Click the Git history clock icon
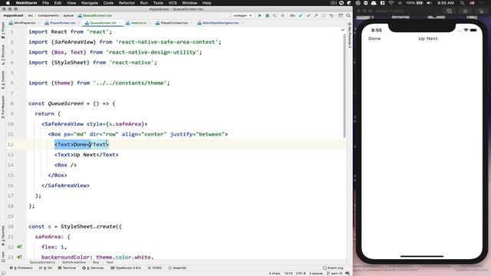This screenshot has width=491, height=276. 324,15
